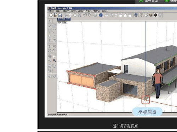This screenshot has width=177, height=132.
Task: Select the 室外模型 scene tab
Action: click(x=64, y=19)
